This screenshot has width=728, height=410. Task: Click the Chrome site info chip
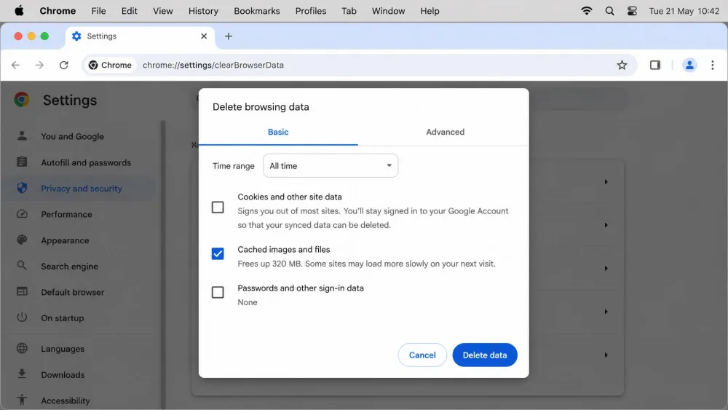tap(111, 65)
